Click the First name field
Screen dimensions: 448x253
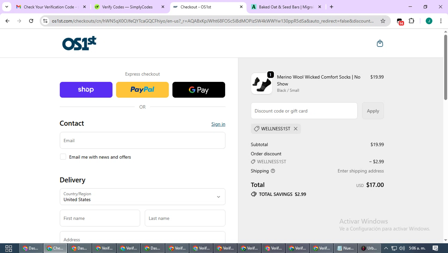tap(100, 218)
